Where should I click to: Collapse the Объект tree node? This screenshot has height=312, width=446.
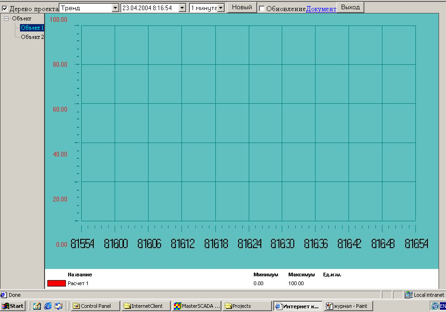click(6, 19)
